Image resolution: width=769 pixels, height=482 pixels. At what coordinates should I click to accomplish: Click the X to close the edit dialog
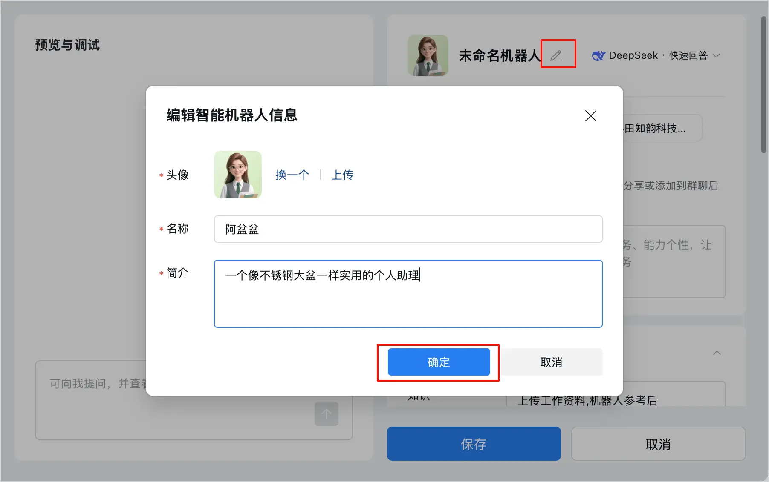[x=590, y=116]
